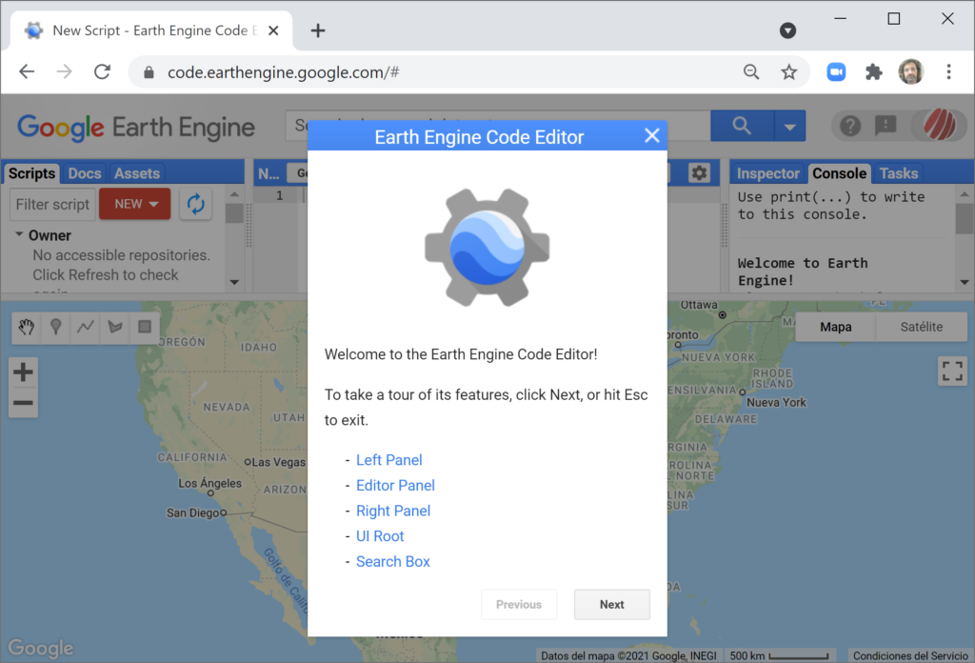The width and height of the screenshot is (975, 663).
Task: Click the browser address bar URL
Action: coord(284,72)
